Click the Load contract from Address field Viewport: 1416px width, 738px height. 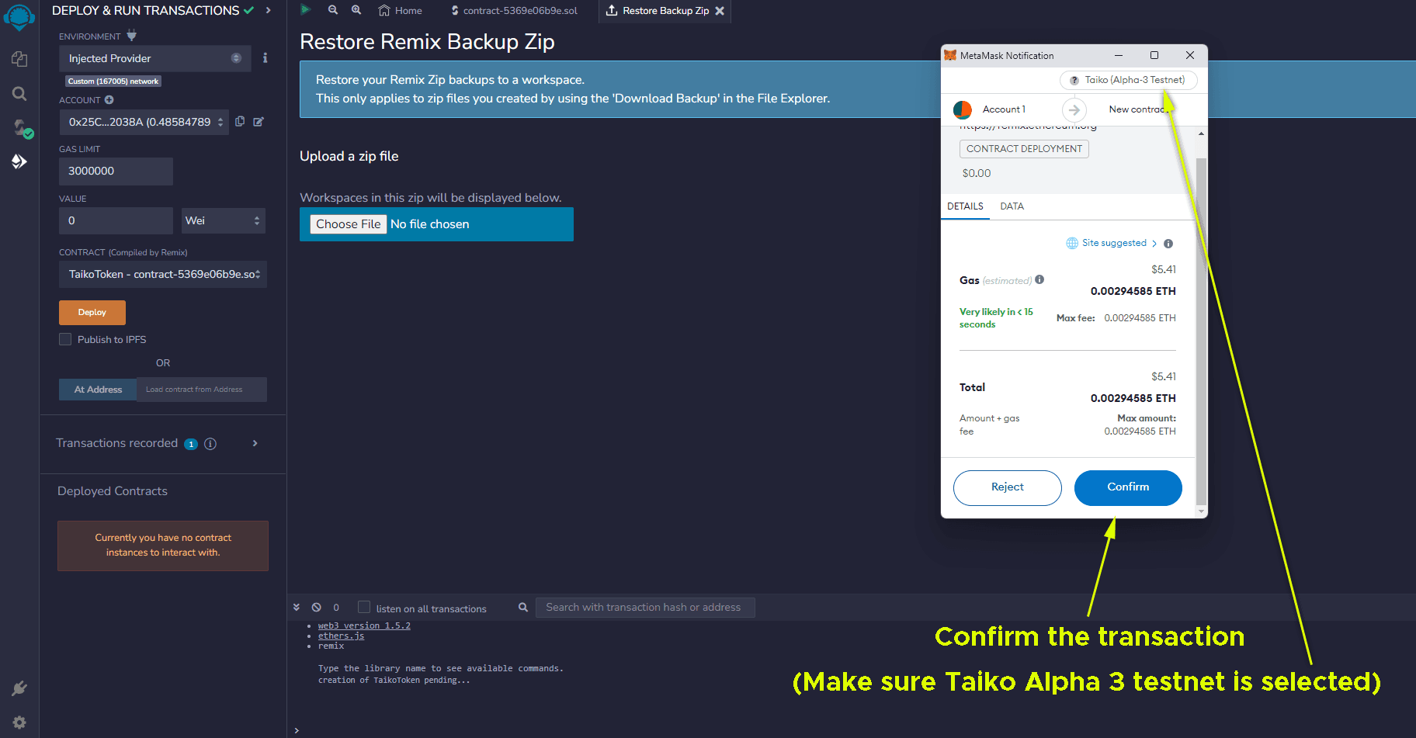pyautogui.click(x=202, y=390)
